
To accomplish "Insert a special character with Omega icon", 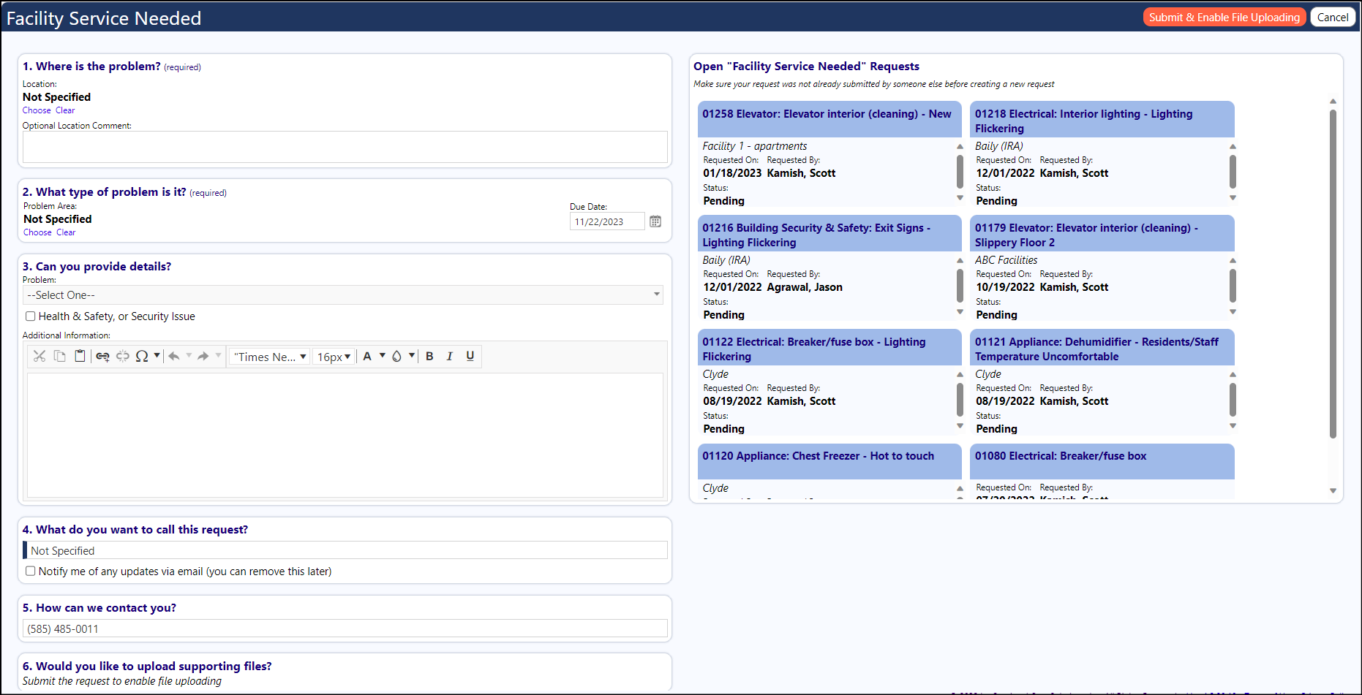I will click(x=142, y=356).
